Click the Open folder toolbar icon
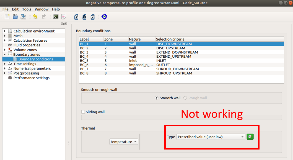293x160 pixels. click(x=15, y=17)
